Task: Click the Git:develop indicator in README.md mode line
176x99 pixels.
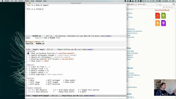Action: 61,36
